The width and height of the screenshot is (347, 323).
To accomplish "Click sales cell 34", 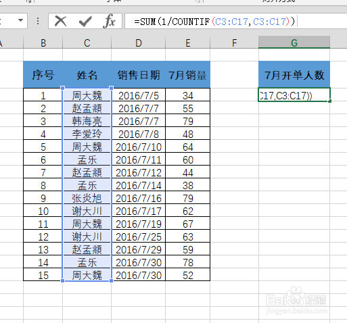I will click(x=188, y=95).
